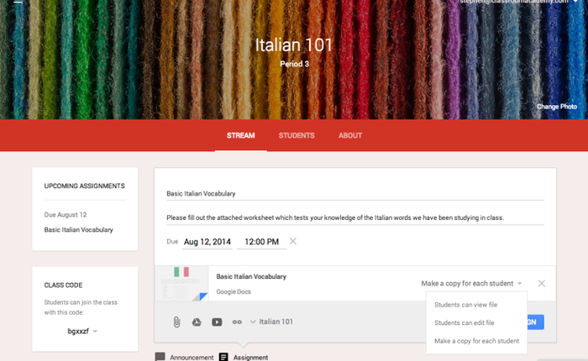Add a YouTube video icon

coord(217,322)
